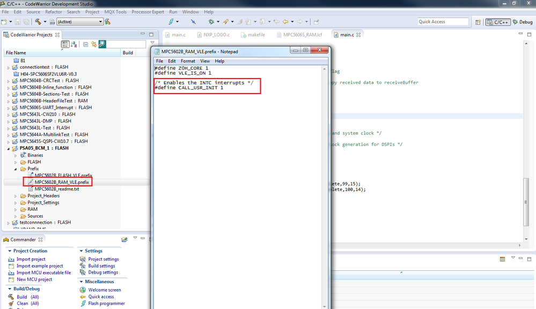
Task: Click the Flash programmer icon in Commander
Action: pyautogui.click(x=83, y=304)
